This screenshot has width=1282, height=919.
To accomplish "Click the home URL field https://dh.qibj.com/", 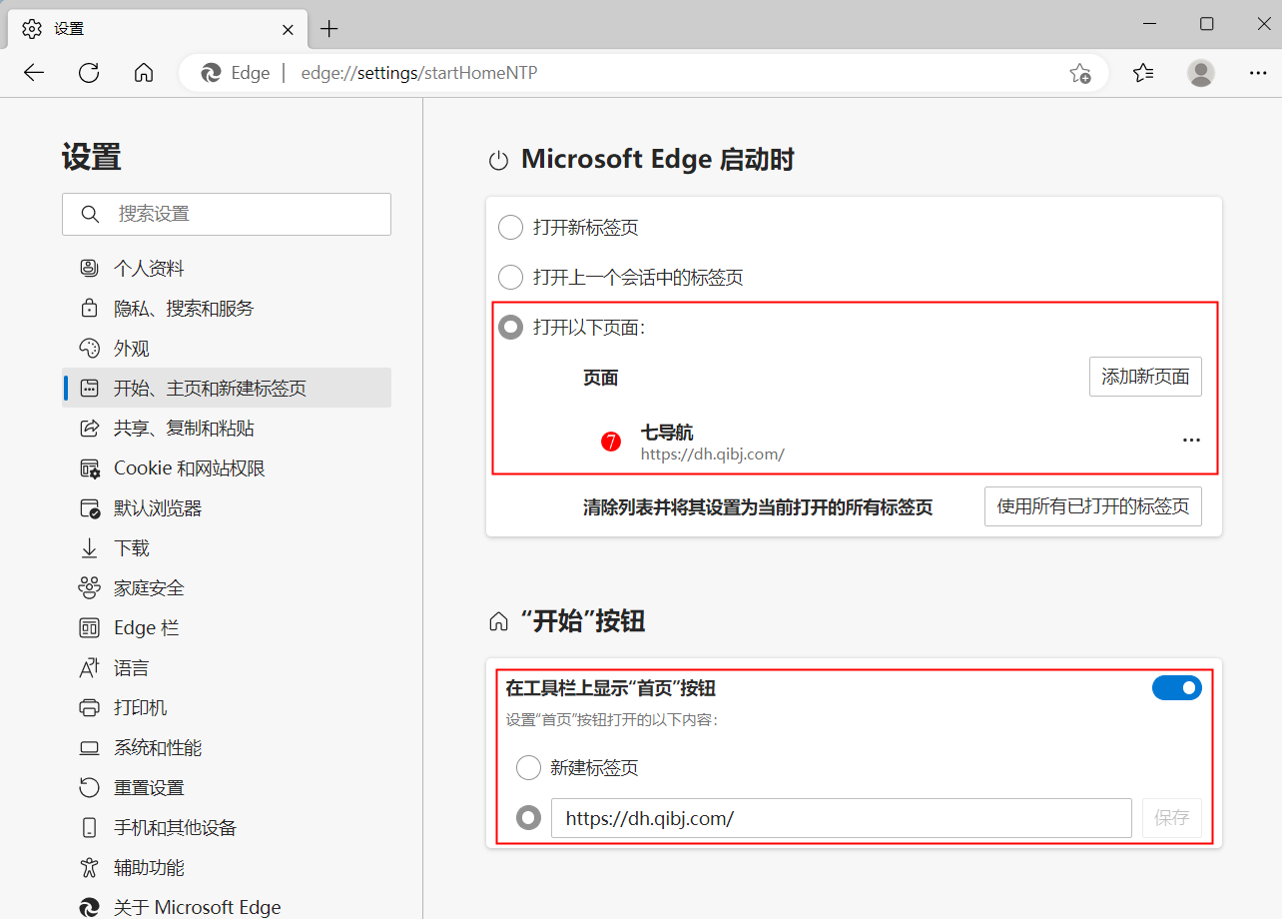I will [841, 818].
